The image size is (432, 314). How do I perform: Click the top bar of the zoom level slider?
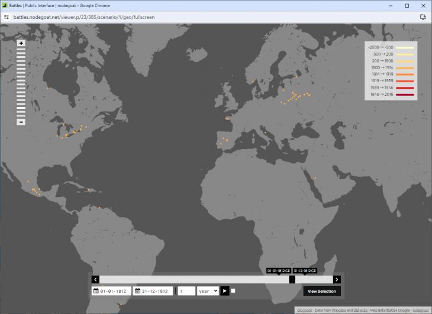point(21,50)
